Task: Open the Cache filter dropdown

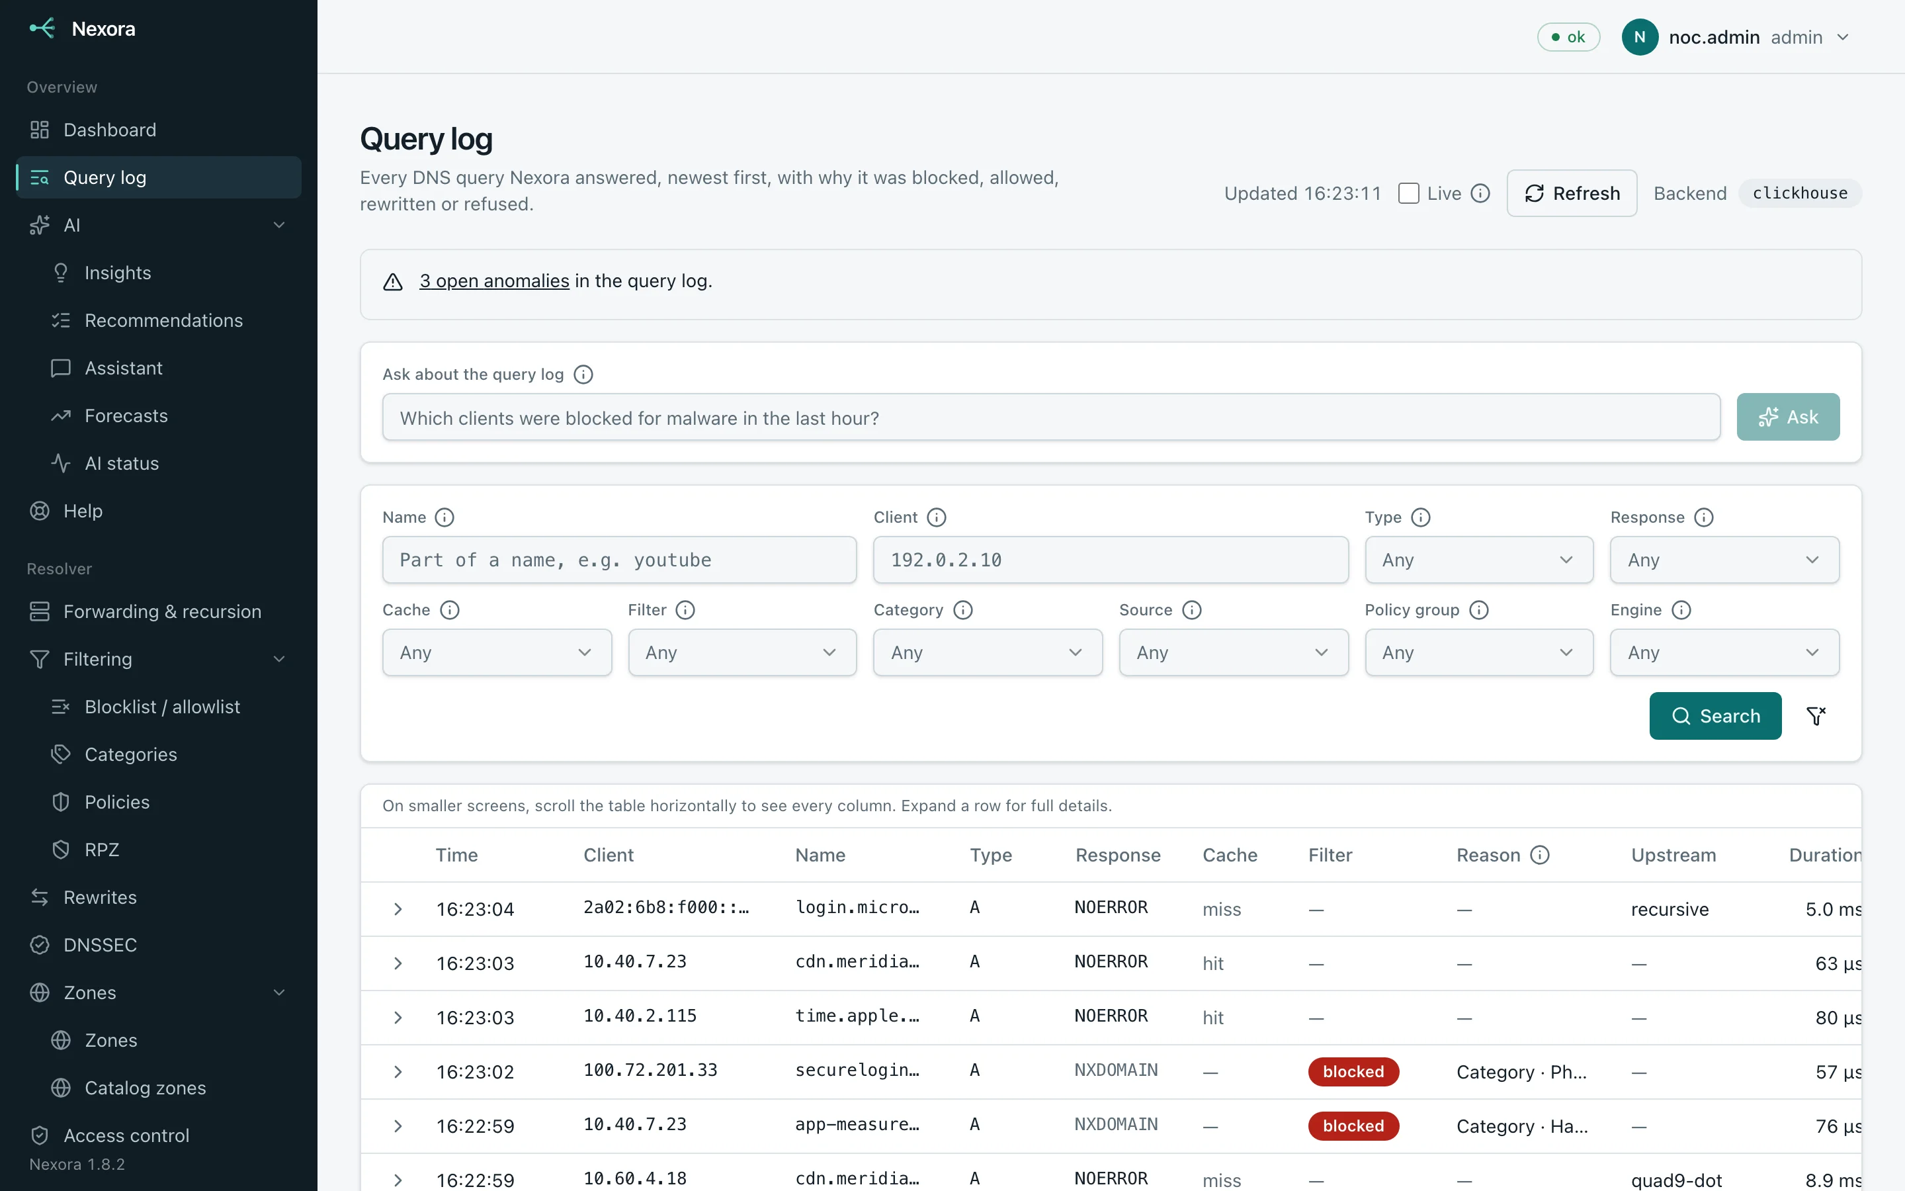Action: [497, 652]
